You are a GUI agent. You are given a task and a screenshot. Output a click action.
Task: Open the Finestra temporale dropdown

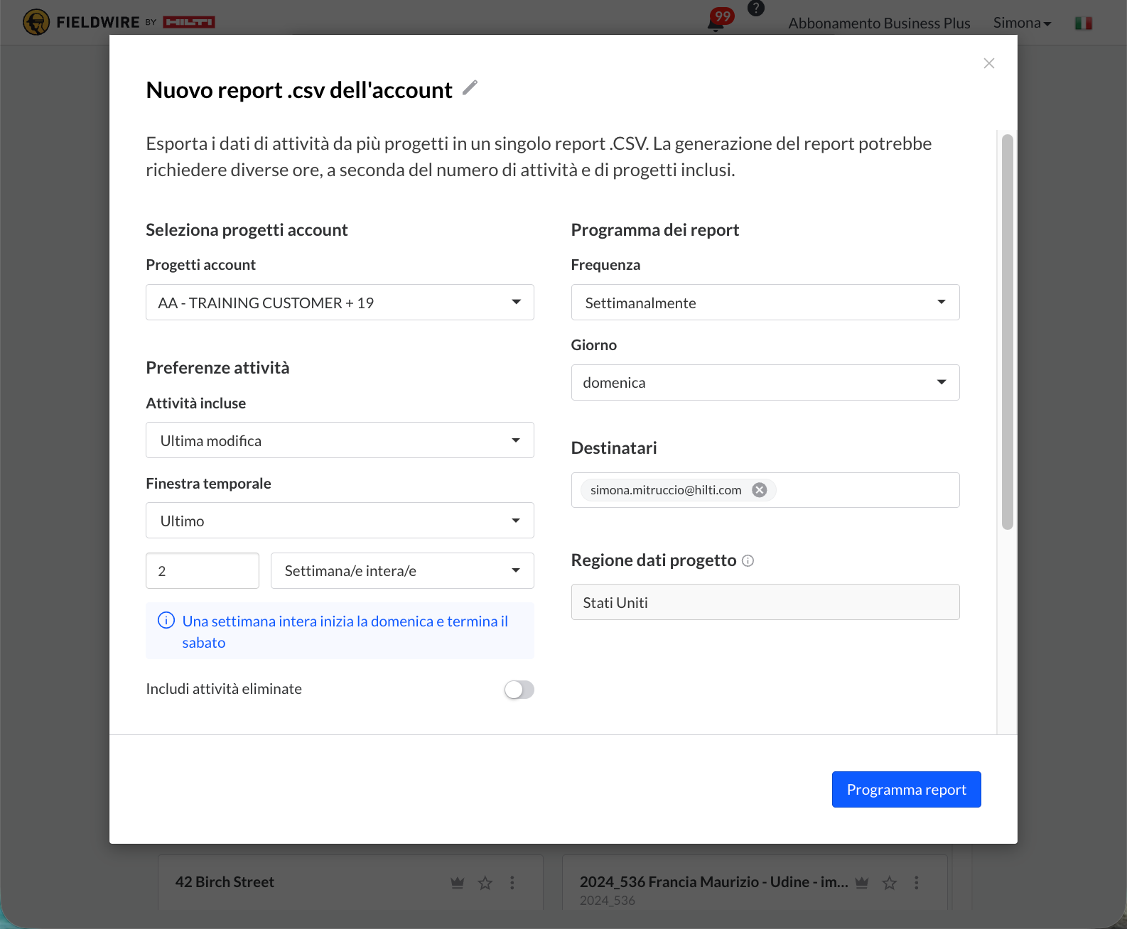[340, 521]
